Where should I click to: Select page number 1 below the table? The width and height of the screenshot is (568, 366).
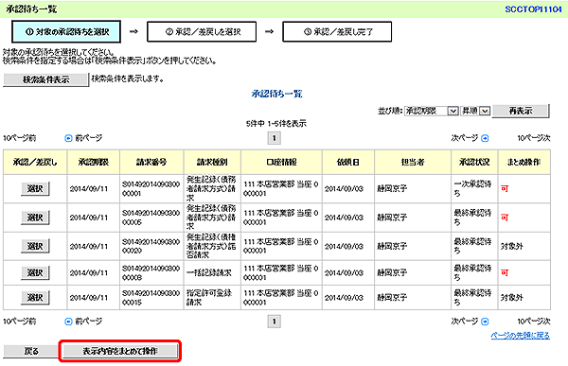pyautogui.click(x=275, y=322)
